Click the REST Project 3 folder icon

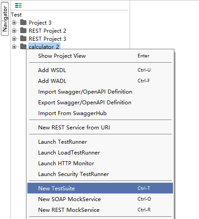click(23, 39)
